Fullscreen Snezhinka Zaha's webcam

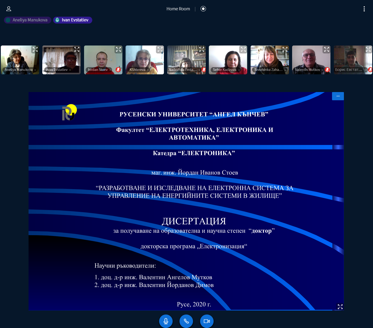[285, 49]
